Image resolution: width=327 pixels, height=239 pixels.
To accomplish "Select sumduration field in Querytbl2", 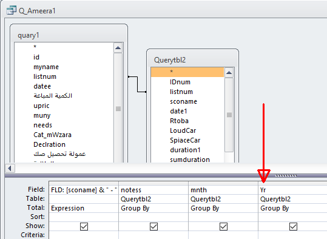I will (x=187, y=160).
